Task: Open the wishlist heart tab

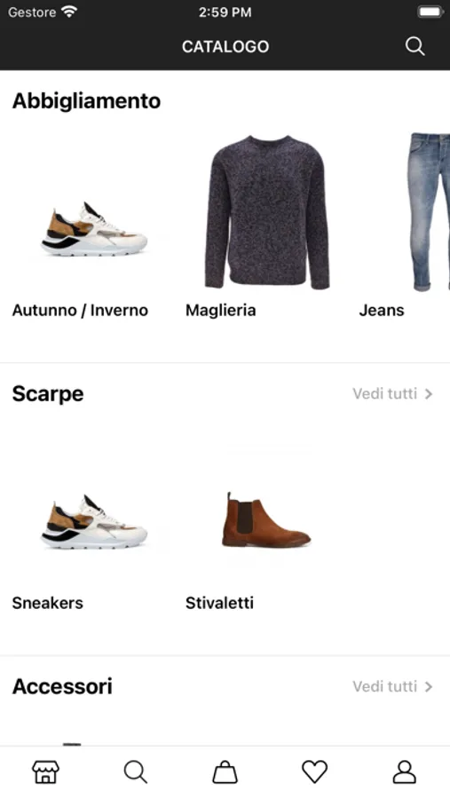Action: pos(314,772)
